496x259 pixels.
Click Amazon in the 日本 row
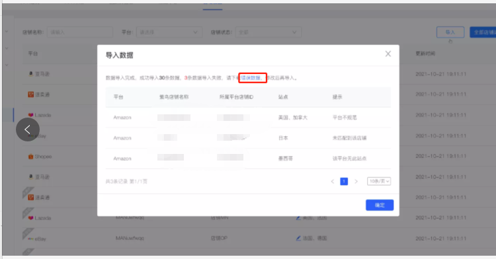pyautogui.click(x=122, y=138)
